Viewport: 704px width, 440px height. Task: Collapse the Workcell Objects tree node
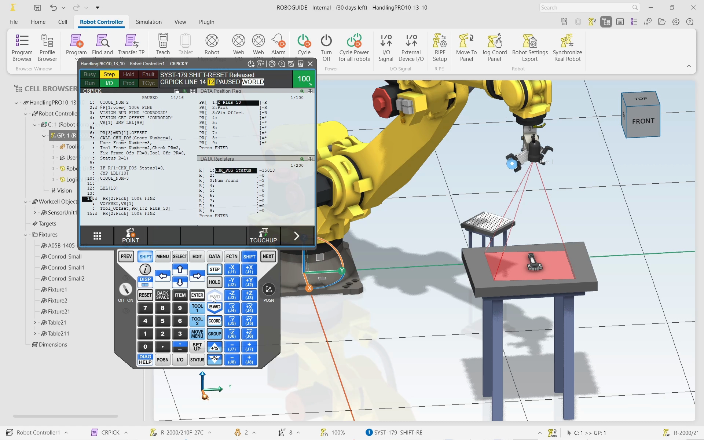26,202
